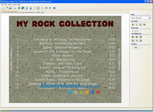Open the Cover menu
Screen dimensions: 154x112
(x=10, y=5)
